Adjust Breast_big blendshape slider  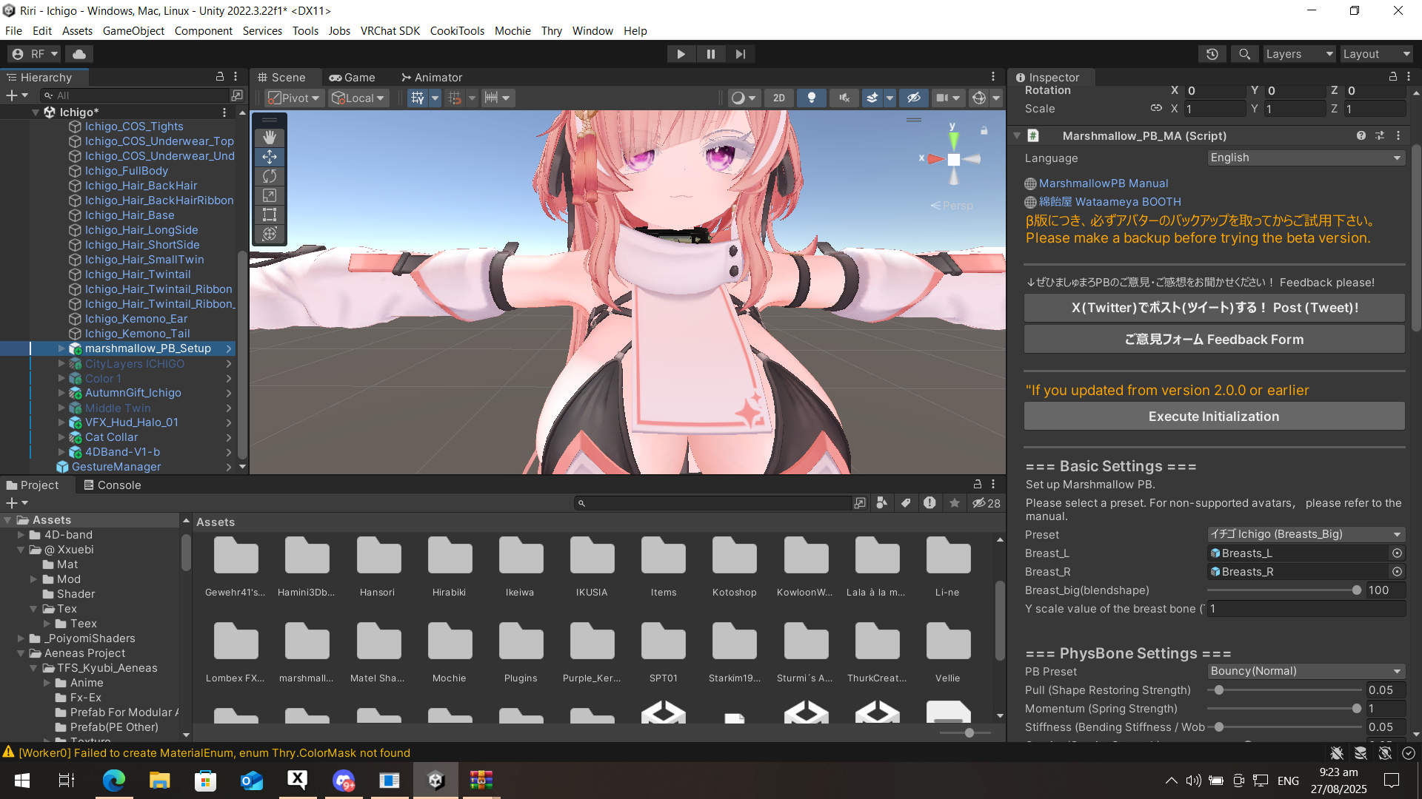[x=1284, y=590]
